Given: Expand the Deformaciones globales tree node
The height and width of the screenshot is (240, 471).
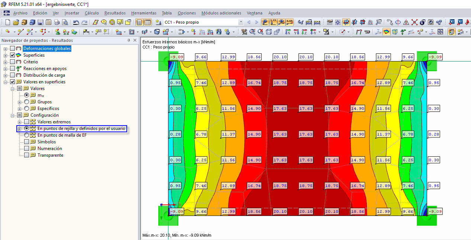Looking at the screenshot, I should click(x=5, y=49).
